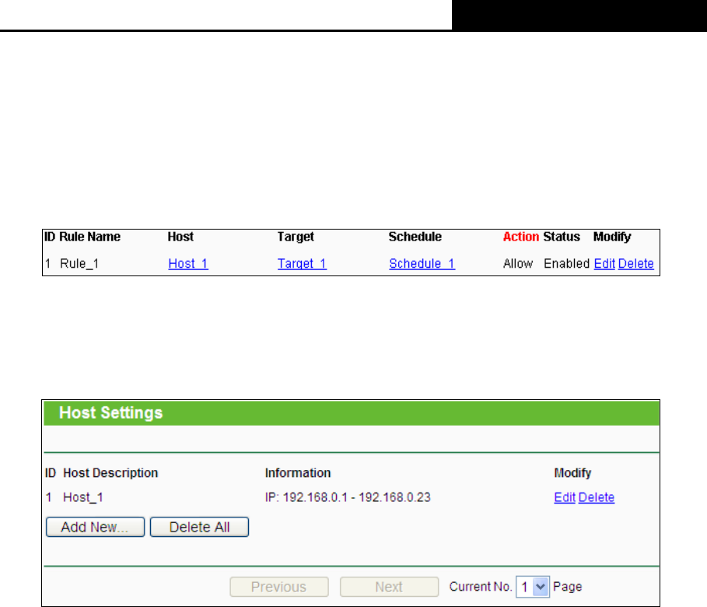Click the Host Settings title bar

click(x=352, y=413)
